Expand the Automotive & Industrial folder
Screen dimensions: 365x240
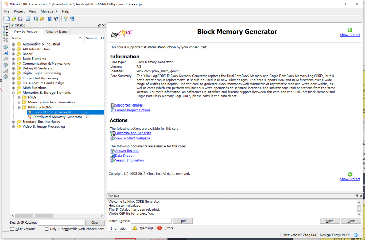click(13, 44)
